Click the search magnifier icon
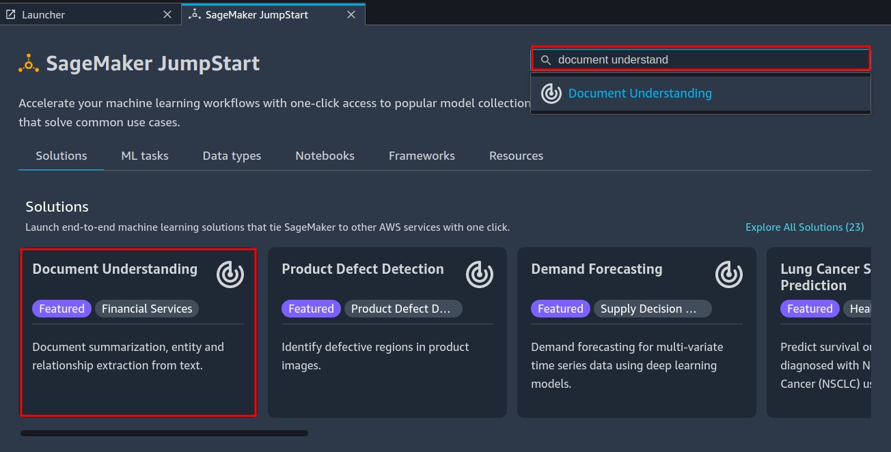The width and height of the screenshot is (891, 452). [x=546, y=60]
